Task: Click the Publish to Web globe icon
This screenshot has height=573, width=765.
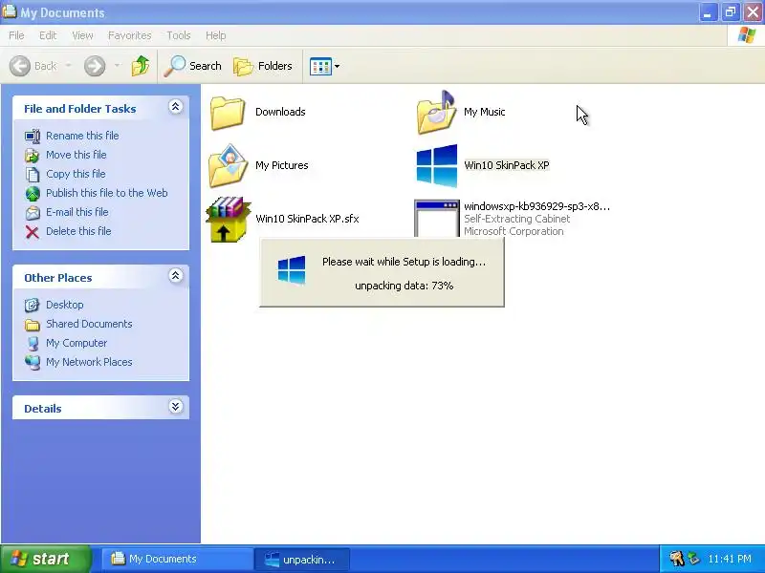Action: 33,194
